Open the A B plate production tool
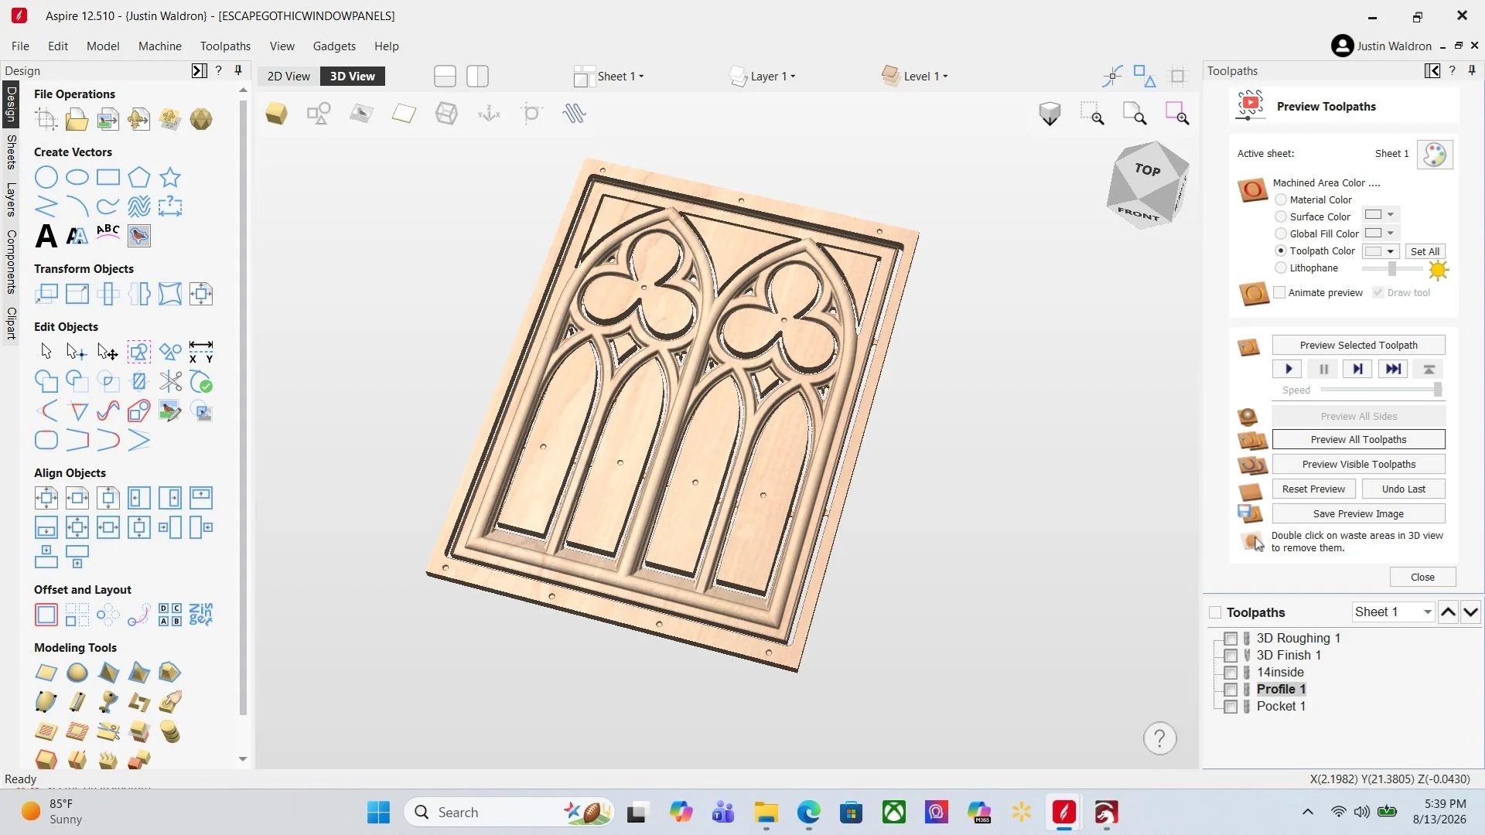Screen dimensions: 1485x835 [170, 615]
